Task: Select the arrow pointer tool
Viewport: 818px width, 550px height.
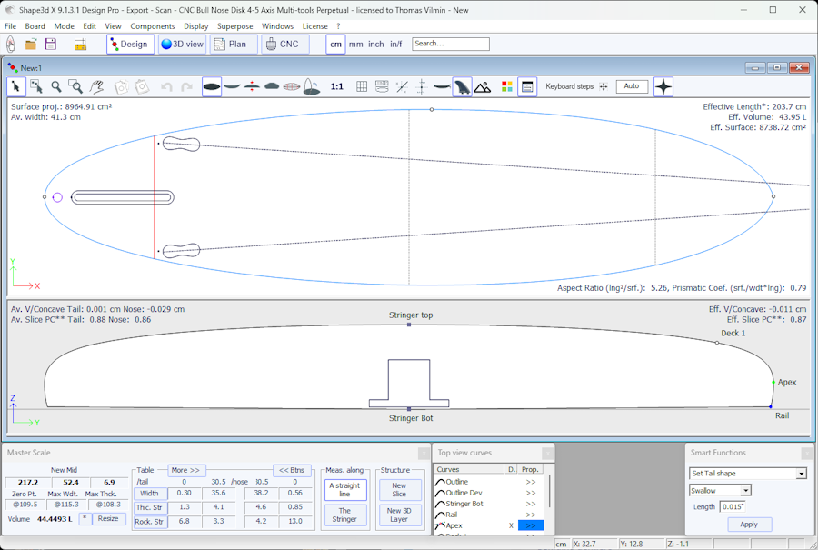Action: tap(16, 86)
